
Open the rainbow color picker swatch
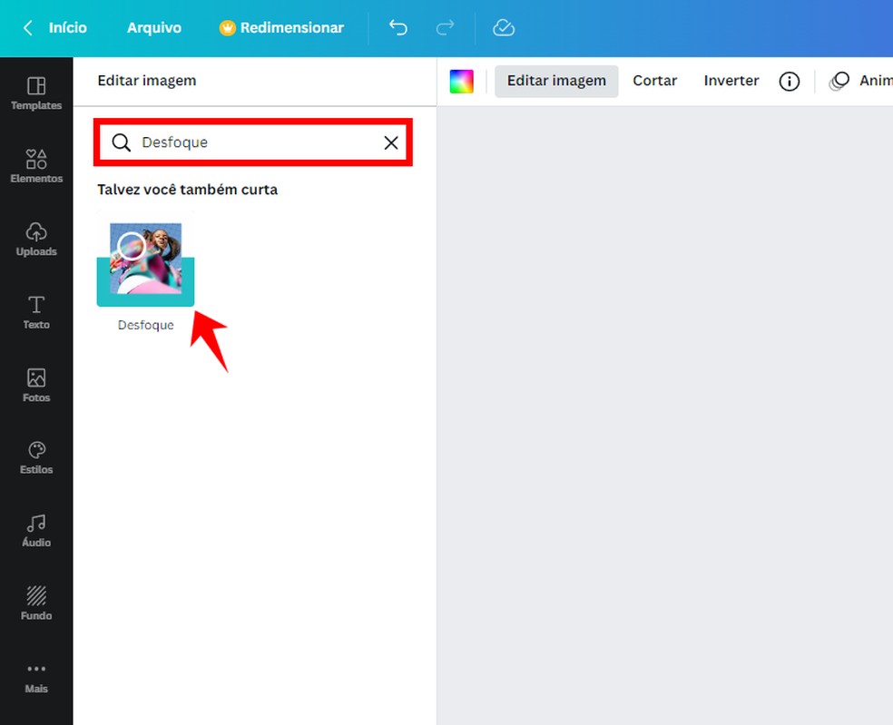point(461,82)
